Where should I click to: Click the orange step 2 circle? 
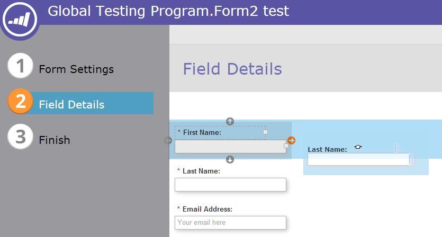[20, 101]
